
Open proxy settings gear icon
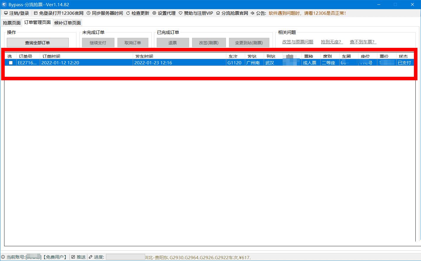click(x=154, y=13)
